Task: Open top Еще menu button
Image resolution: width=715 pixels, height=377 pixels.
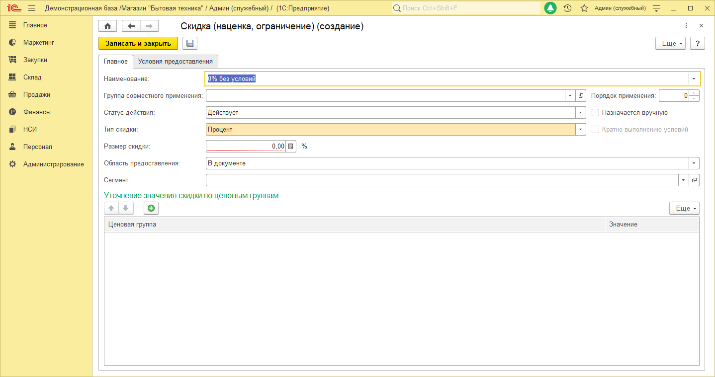Action: [x=671, y=44]
